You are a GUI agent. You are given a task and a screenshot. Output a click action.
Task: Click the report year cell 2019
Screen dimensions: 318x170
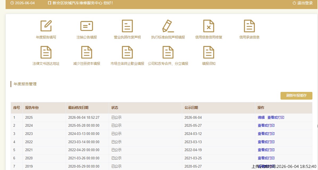29,166
